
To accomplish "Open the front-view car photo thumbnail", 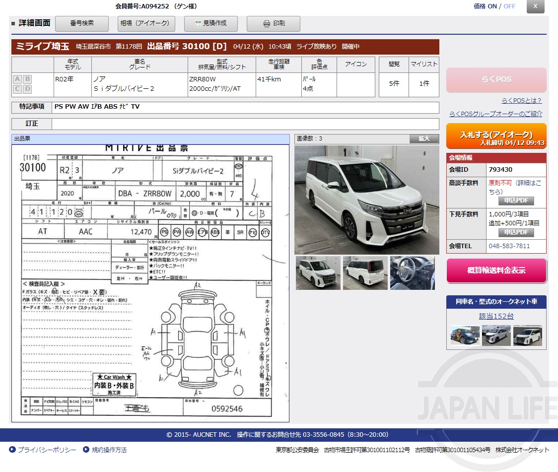I will (x=318, y=272).
